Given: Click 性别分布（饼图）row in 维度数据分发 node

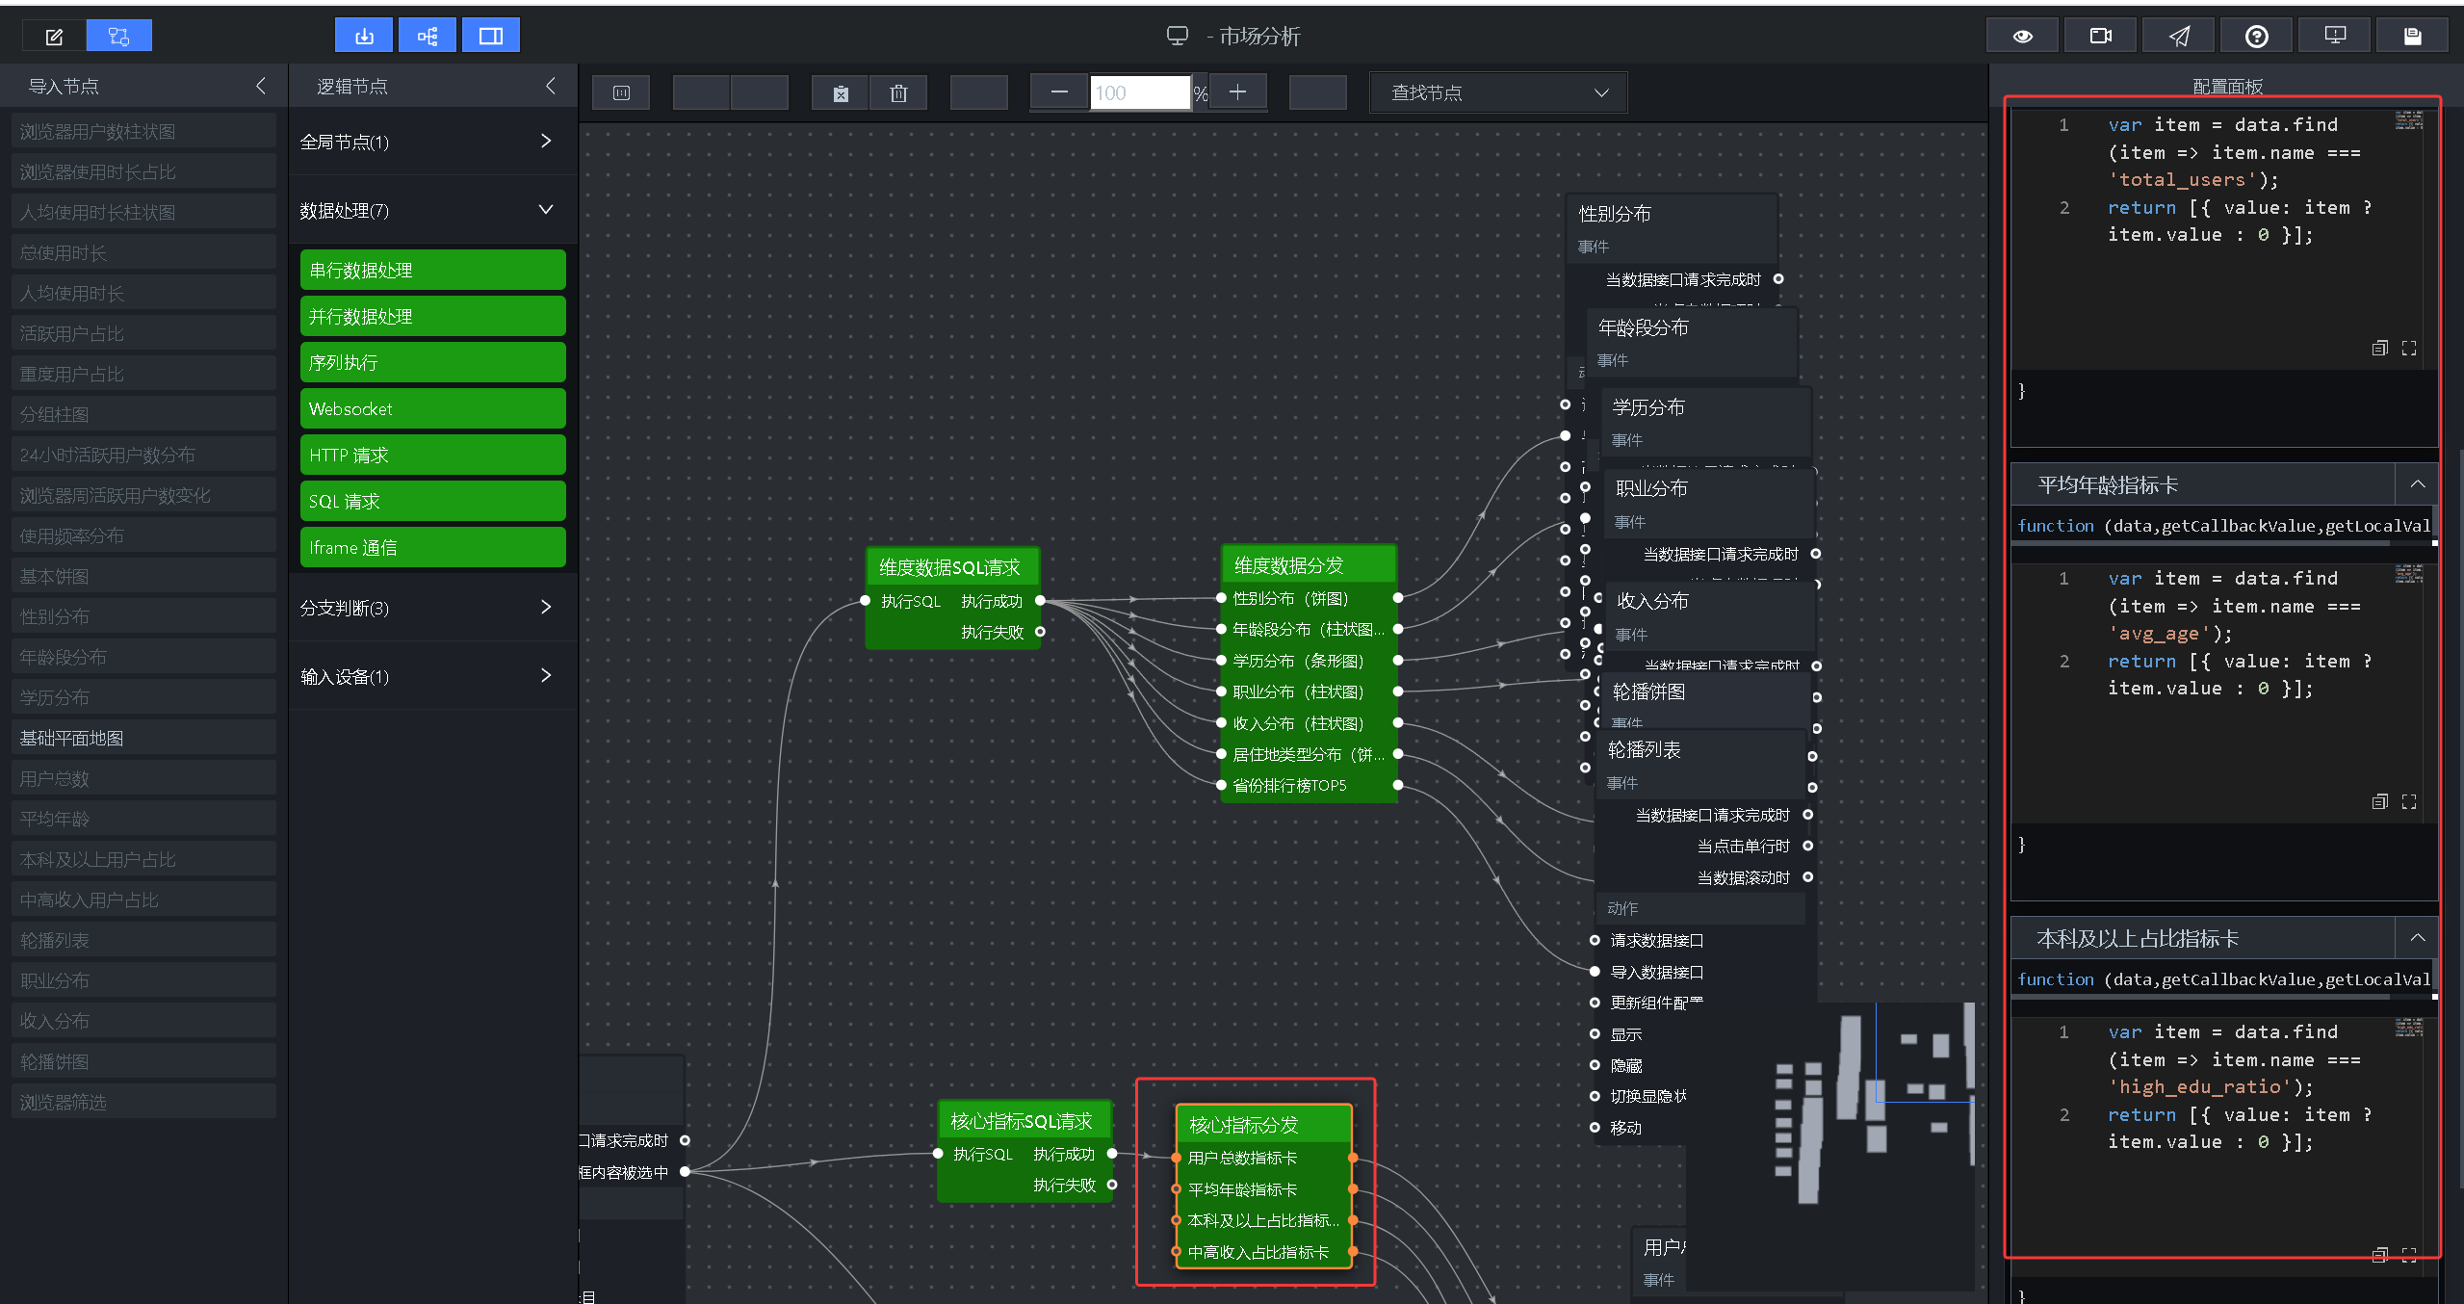Looking at the screenshot, I should 1309,599.
